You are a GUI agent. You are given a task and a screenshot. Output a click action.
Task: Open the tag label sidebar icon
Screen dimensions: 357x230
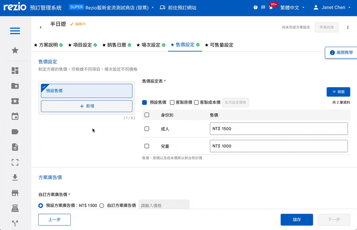[x=15, y=132]
